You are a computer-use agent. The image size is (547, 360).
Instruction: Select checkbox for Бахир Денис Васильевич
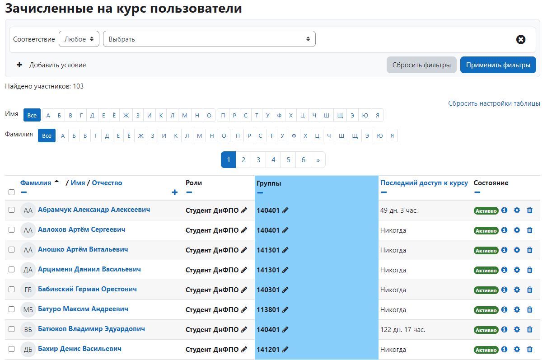12,349
